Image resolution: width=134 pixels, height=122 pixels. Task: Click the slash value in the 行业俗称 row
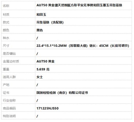click(x=37, y=101)
